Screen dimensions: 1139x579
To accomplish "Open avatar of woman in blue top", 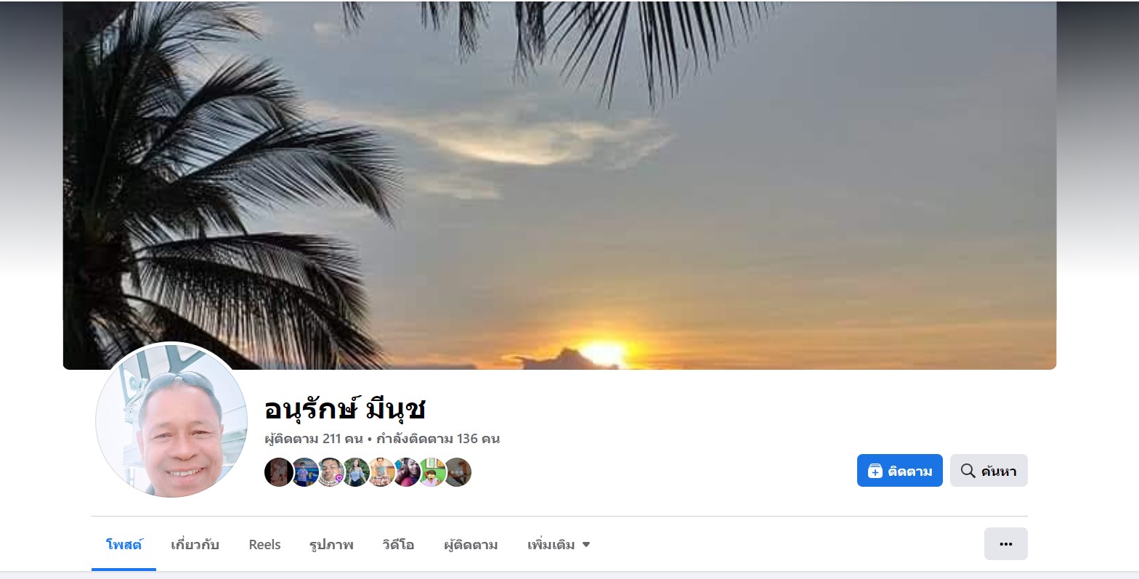I will tap(355, 472).
